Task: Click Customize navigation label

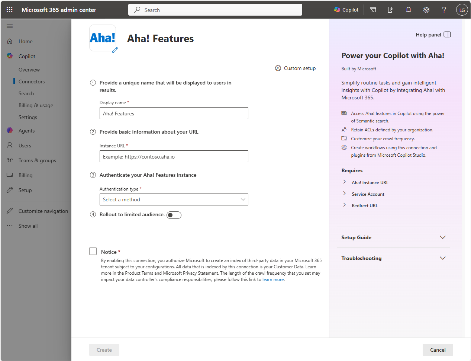Action: (43, 211)
